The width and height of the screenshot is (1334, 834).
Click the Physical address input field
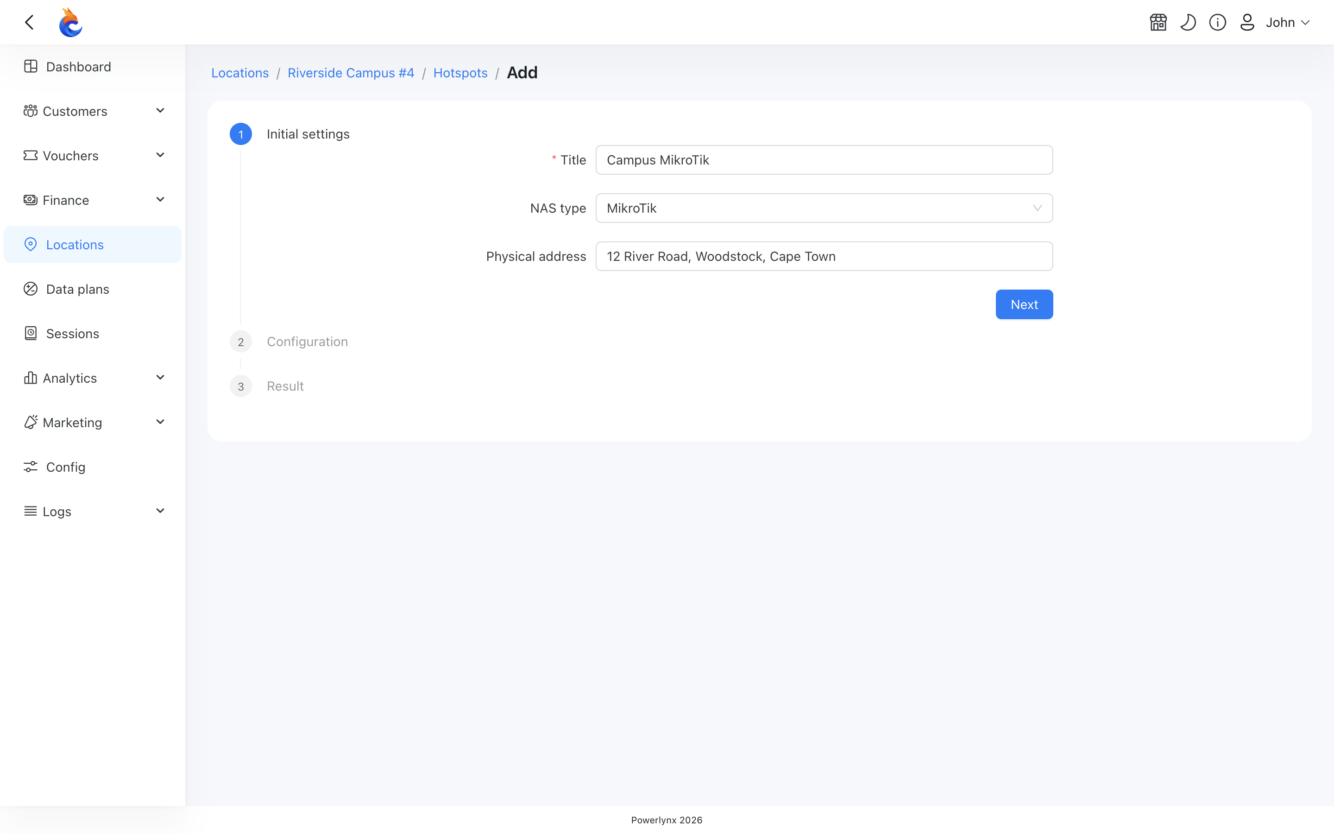tap(824, 256)
